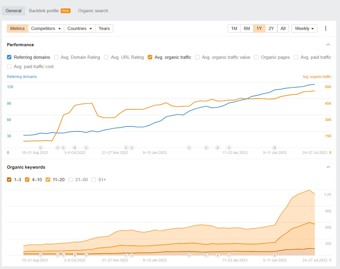The image size is (340, 269).
Task: Click the Metrics button
Action: 17,28
